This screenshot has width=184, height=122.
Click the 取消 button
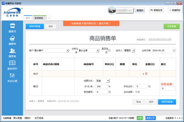[139, 102]
